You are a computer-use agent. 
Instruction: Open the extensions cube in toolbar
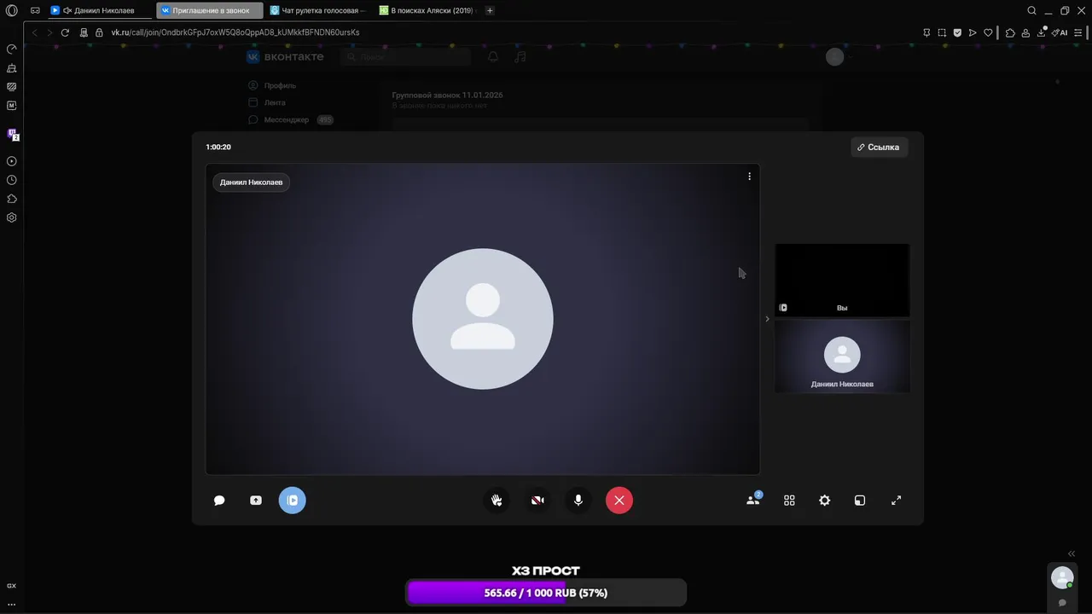click(1010, 32)
